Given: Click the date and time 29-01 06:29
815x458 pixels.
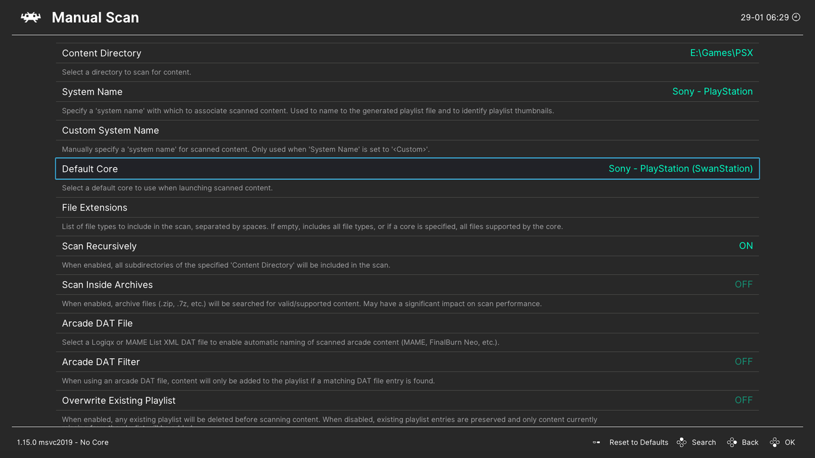Looking at the screenshot, I should point(765,18).
